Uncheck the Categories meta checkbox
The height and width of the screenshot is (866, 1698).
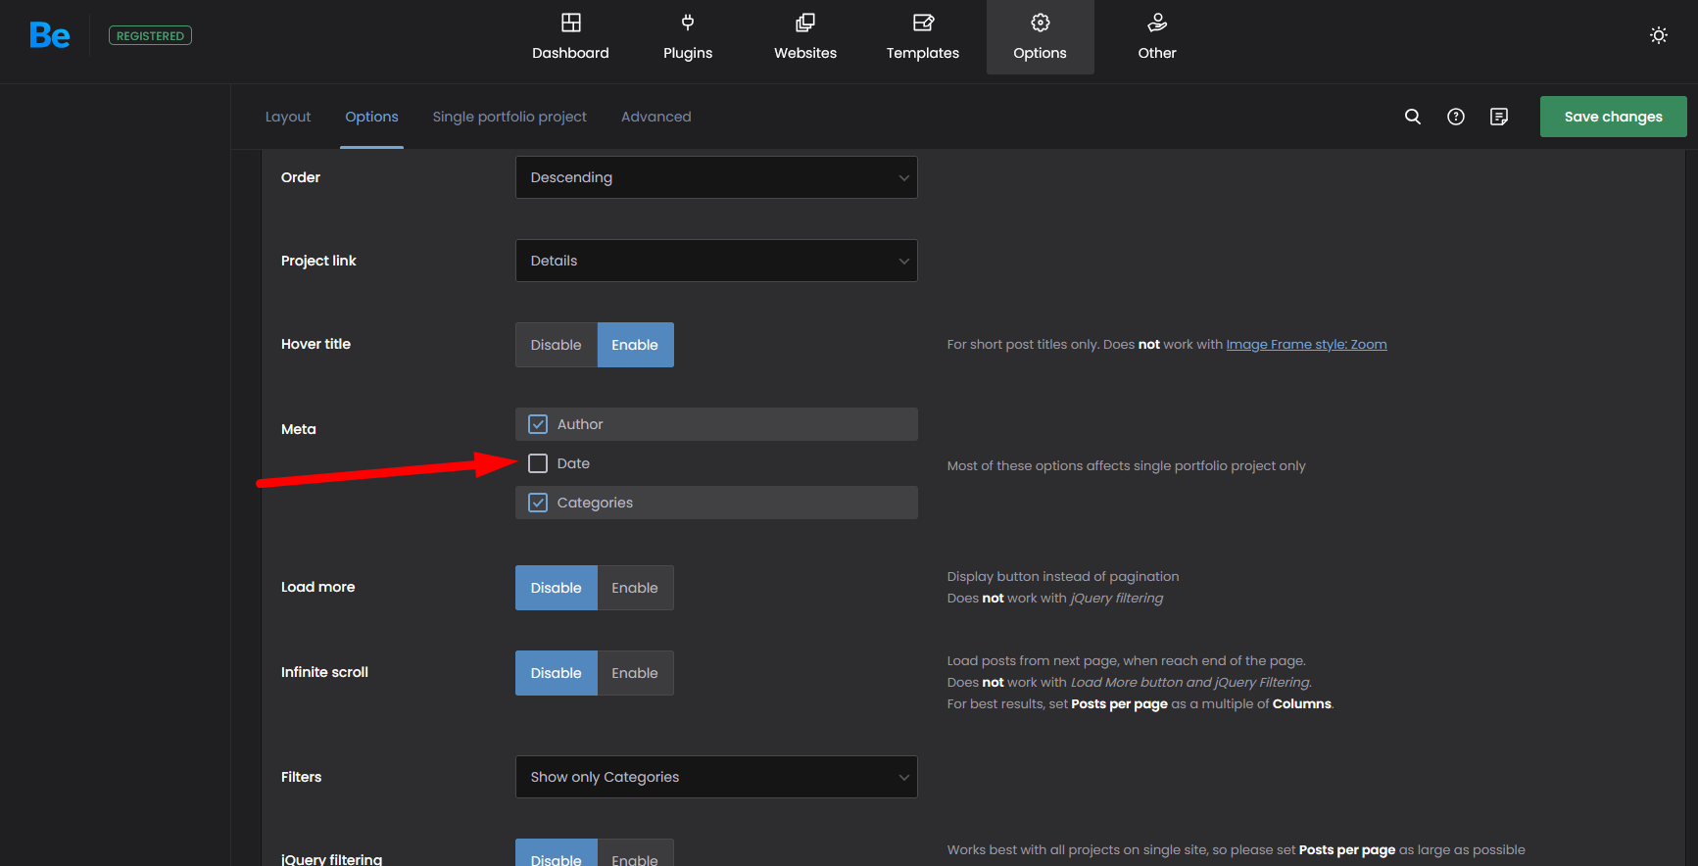538,503
